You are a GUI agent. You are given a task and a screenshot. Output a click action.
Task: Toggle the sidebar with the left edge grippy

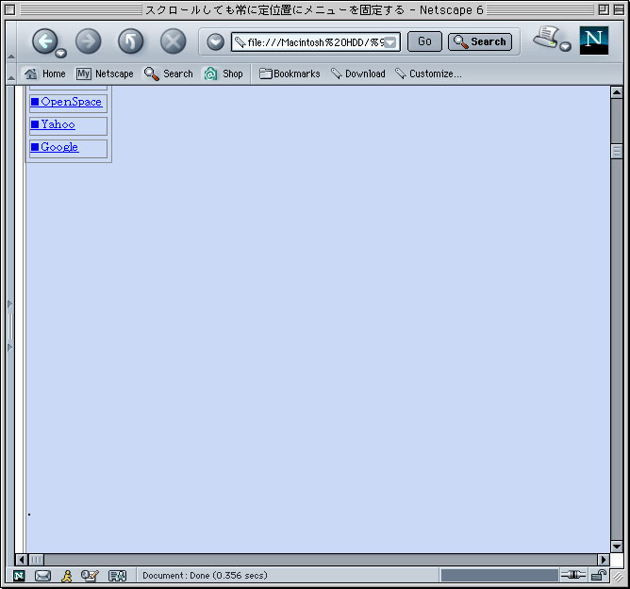(x=10, y=326)
